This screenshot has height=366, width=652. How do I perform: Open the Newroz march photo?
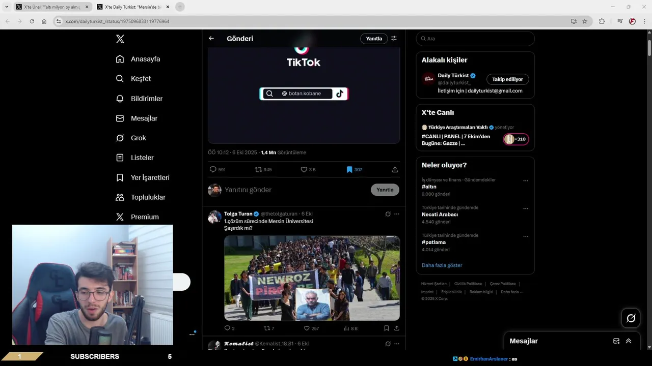[312, 278]
